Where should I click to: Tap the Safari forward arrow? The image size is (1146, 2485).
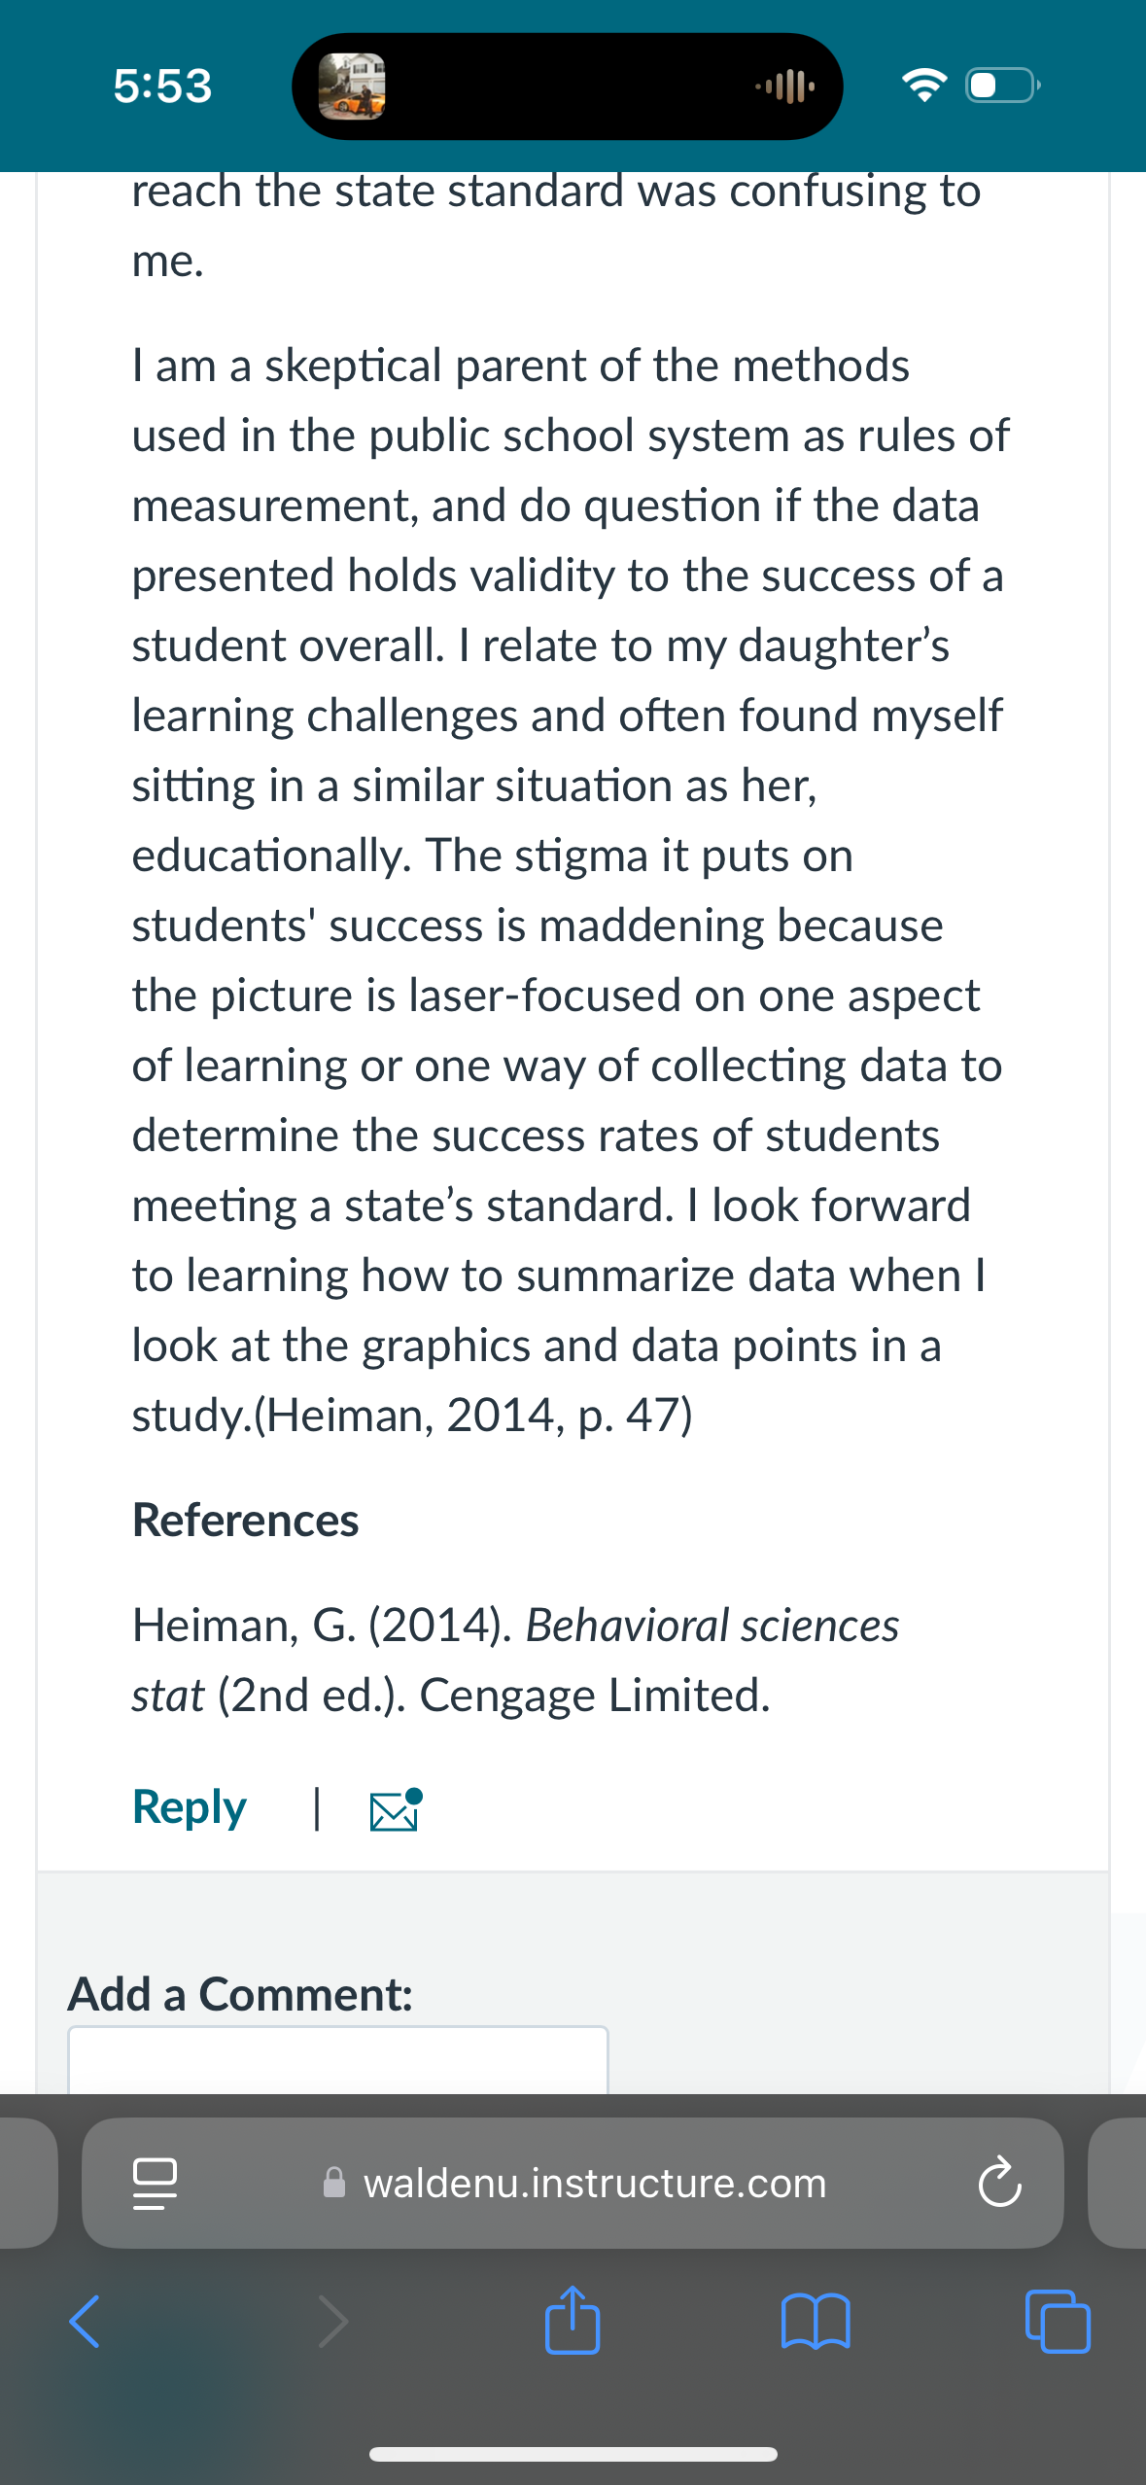(332, 2322)
